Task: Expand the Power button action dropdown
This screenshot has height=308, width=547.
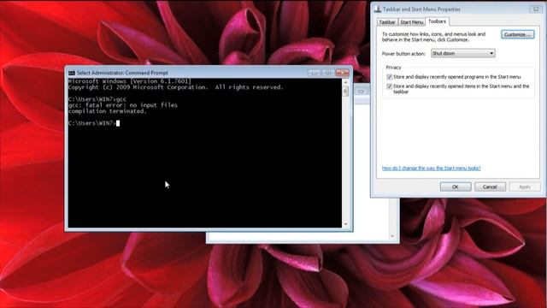Action: (x=463, y=53)
